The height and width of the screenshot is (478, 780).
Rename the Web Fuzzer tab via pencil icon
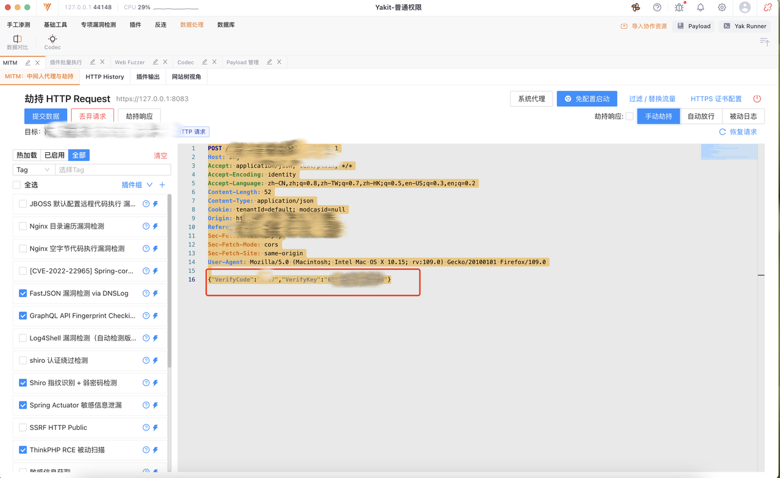(155, 62)
